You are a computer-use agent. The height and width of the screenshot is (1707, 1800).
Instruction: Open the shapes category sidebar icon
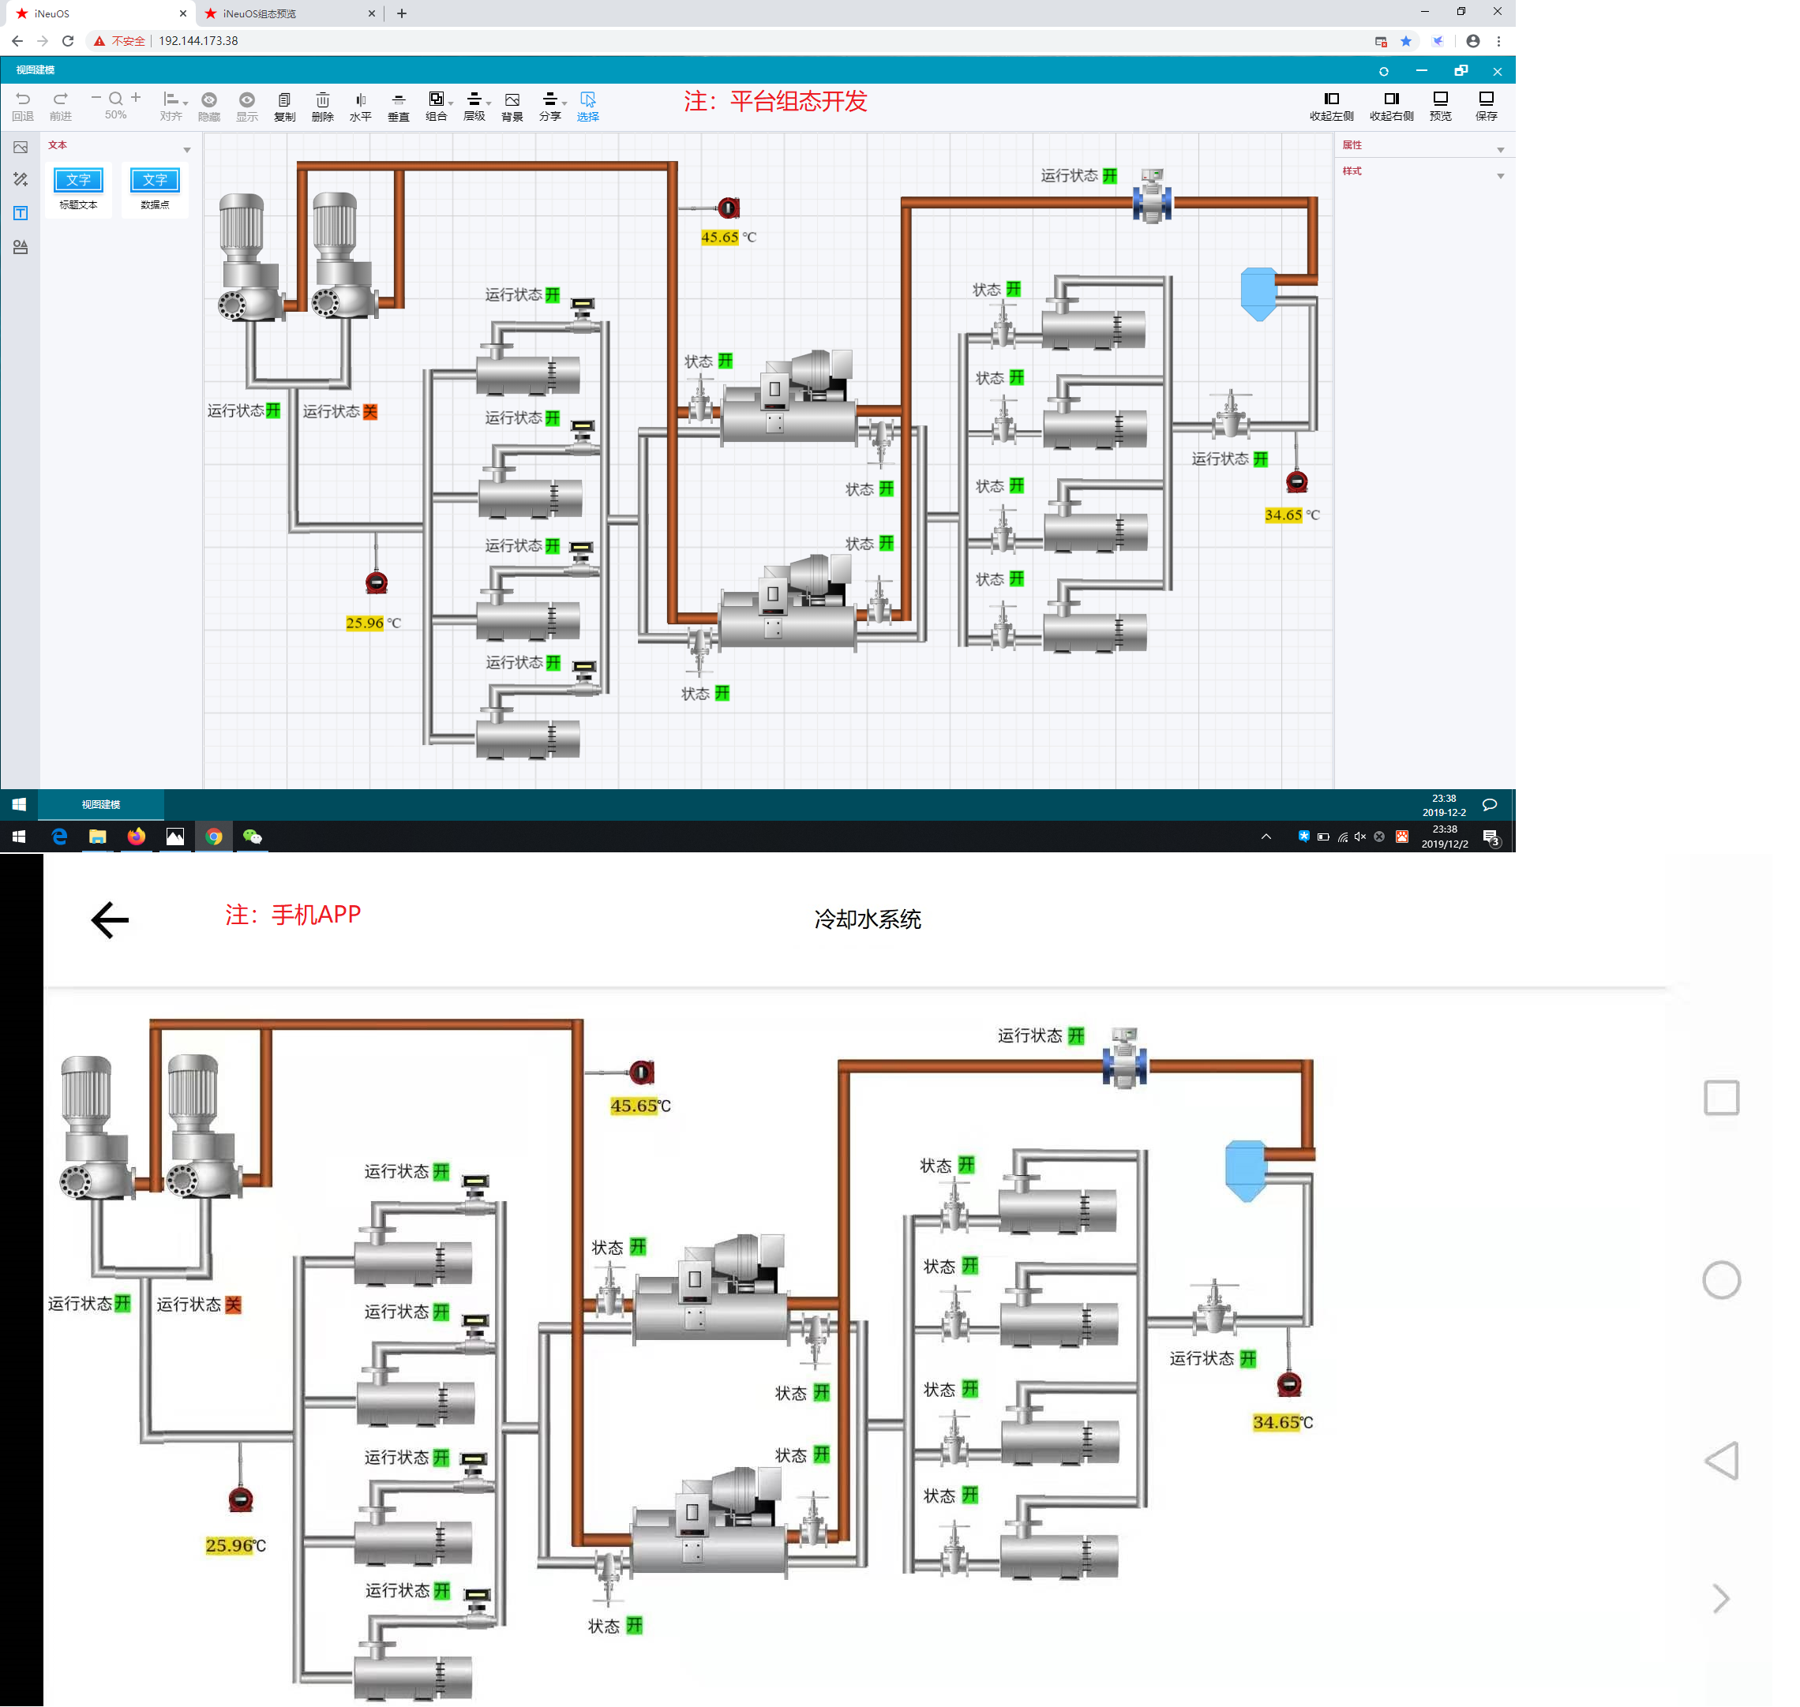(20, 248)
